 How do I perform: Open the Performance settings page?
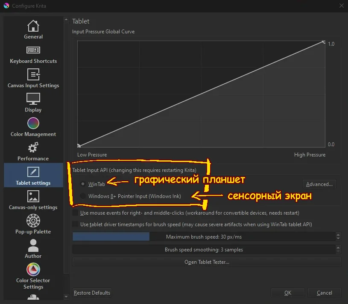33,151
